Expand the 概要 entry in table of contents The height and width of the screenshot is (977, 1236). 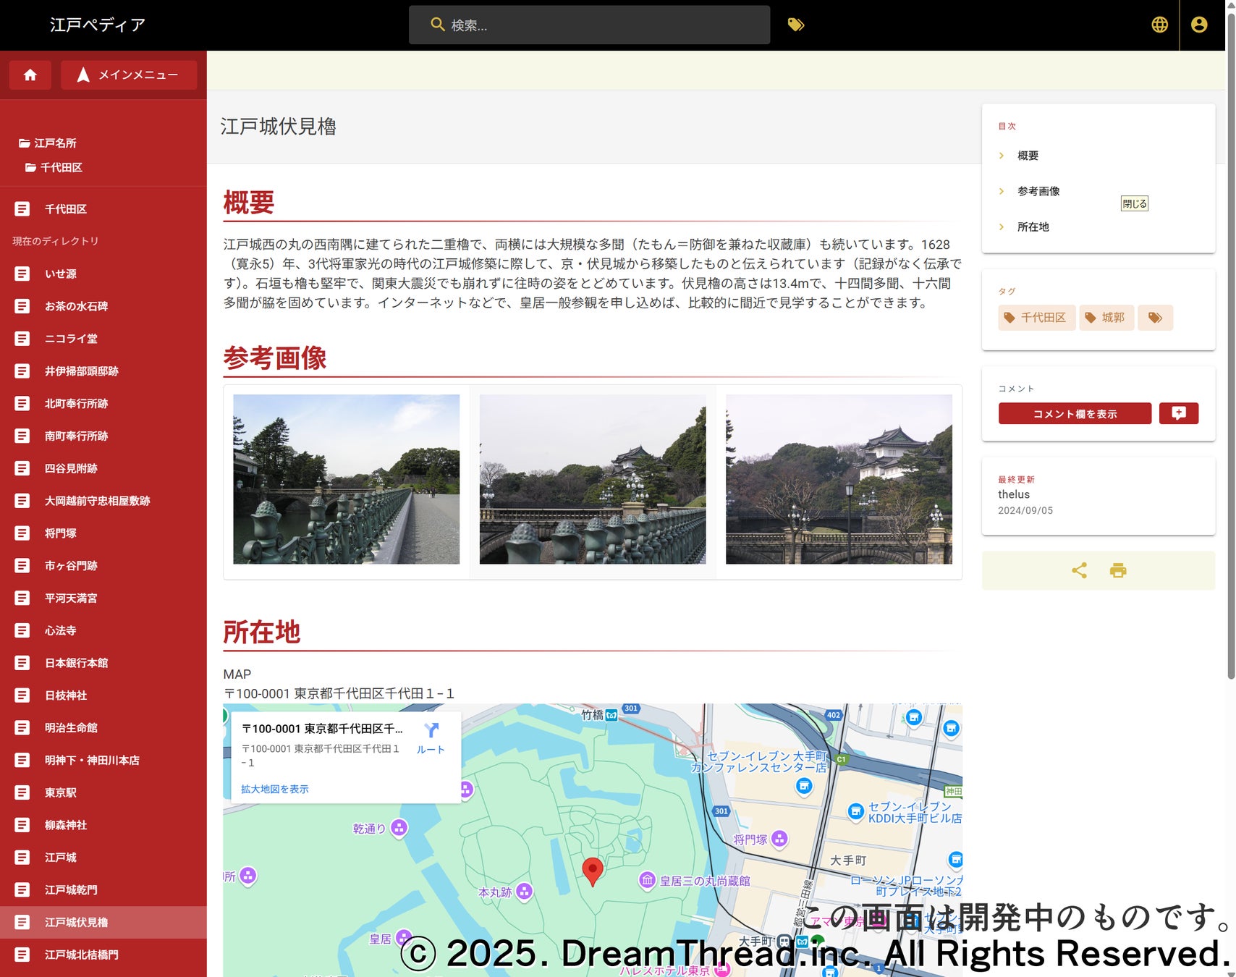1028,156
